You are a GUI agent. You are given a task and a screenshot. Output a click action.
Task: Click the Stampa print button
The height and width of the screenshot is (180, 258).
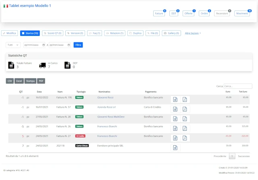30,81
